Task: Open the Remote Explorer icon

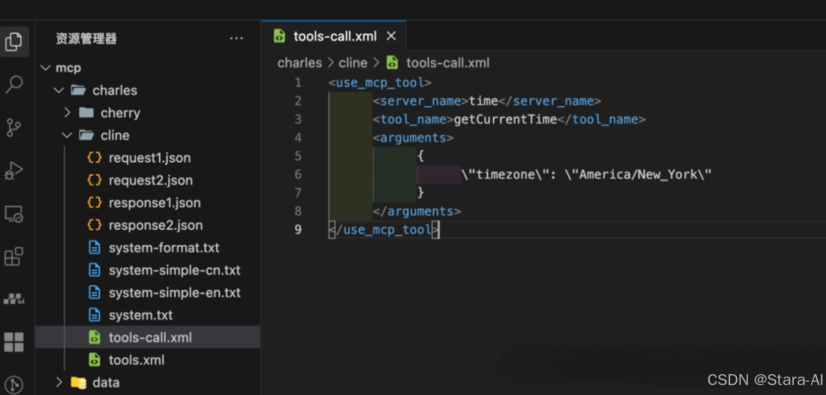Action: (14, 214)
